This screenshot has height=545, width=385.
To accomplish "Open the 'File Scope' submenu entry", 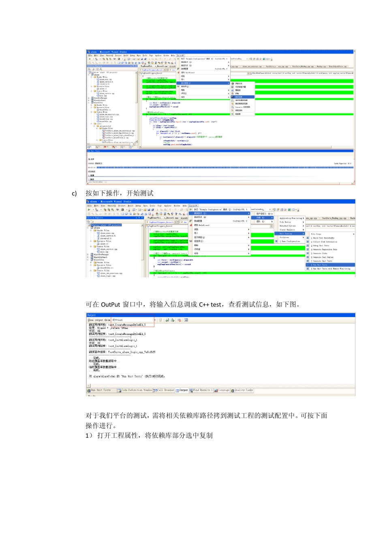I will pyautogui.click(x=330, y=234).
